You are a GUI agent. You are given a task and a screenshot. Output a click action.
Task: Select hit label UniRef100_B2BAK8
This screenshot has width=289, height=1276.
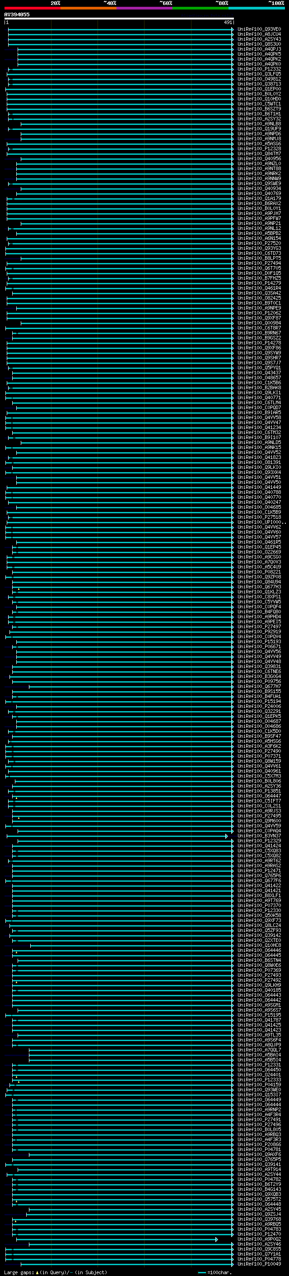(259, 388)
